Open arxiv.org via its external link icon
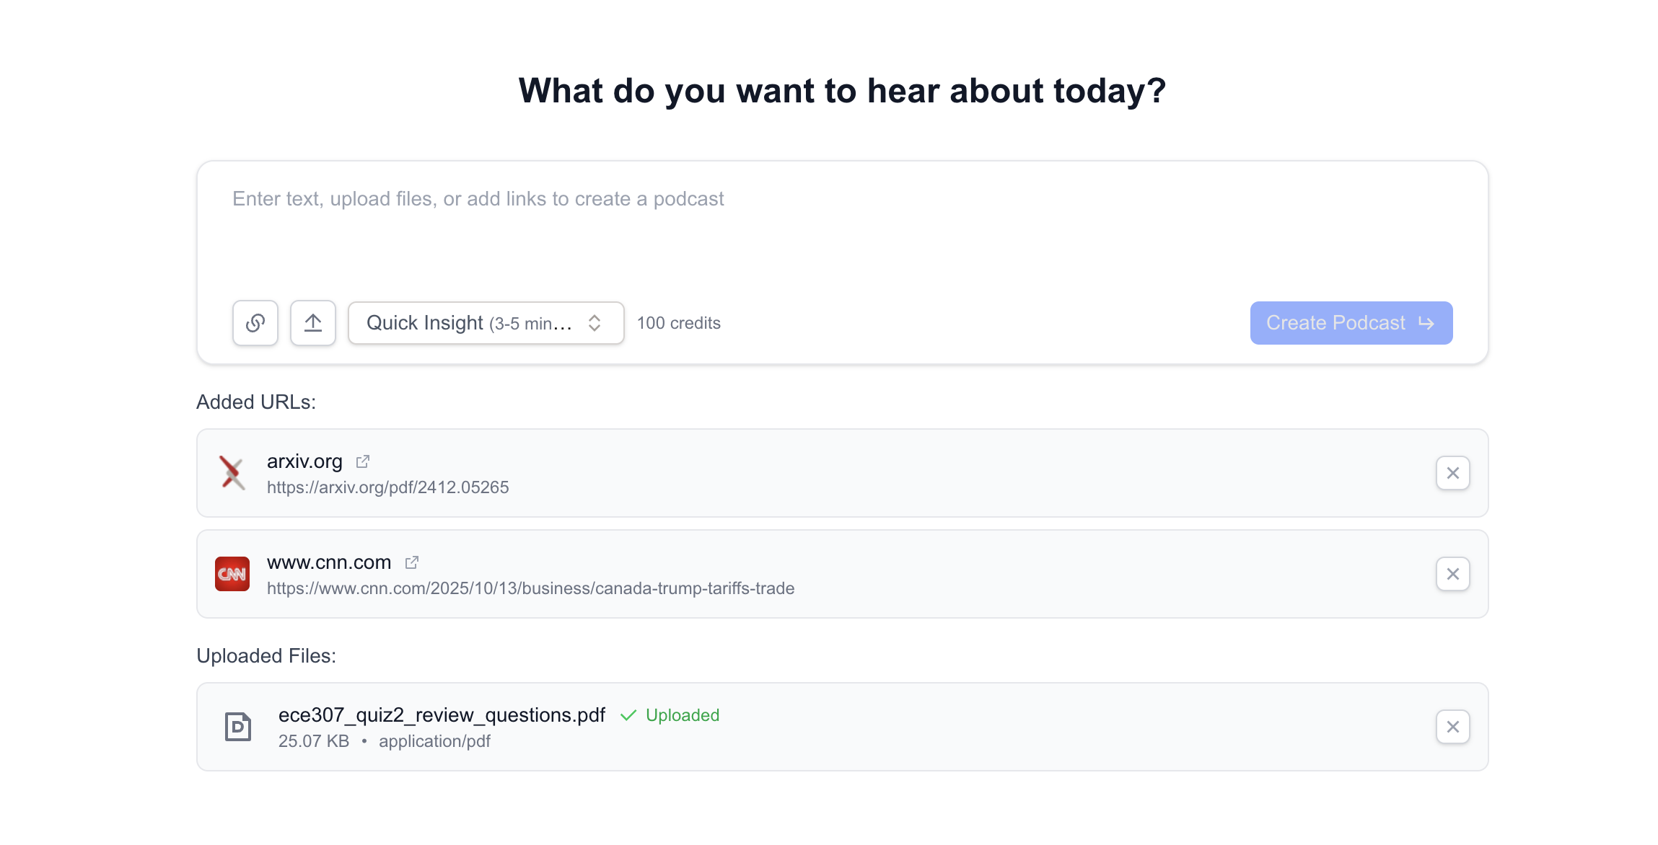This screenshot has width=1658, height=845. (363, 461)
